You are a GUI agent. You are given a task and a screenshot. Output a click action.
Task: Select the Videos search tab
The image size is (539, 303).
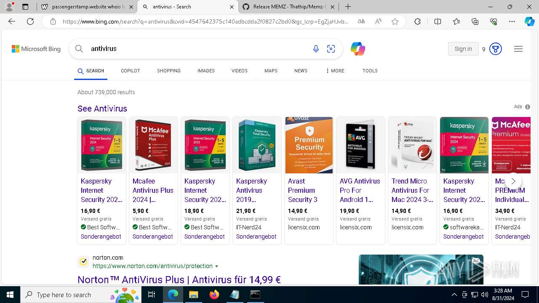[x=239, y=71]
